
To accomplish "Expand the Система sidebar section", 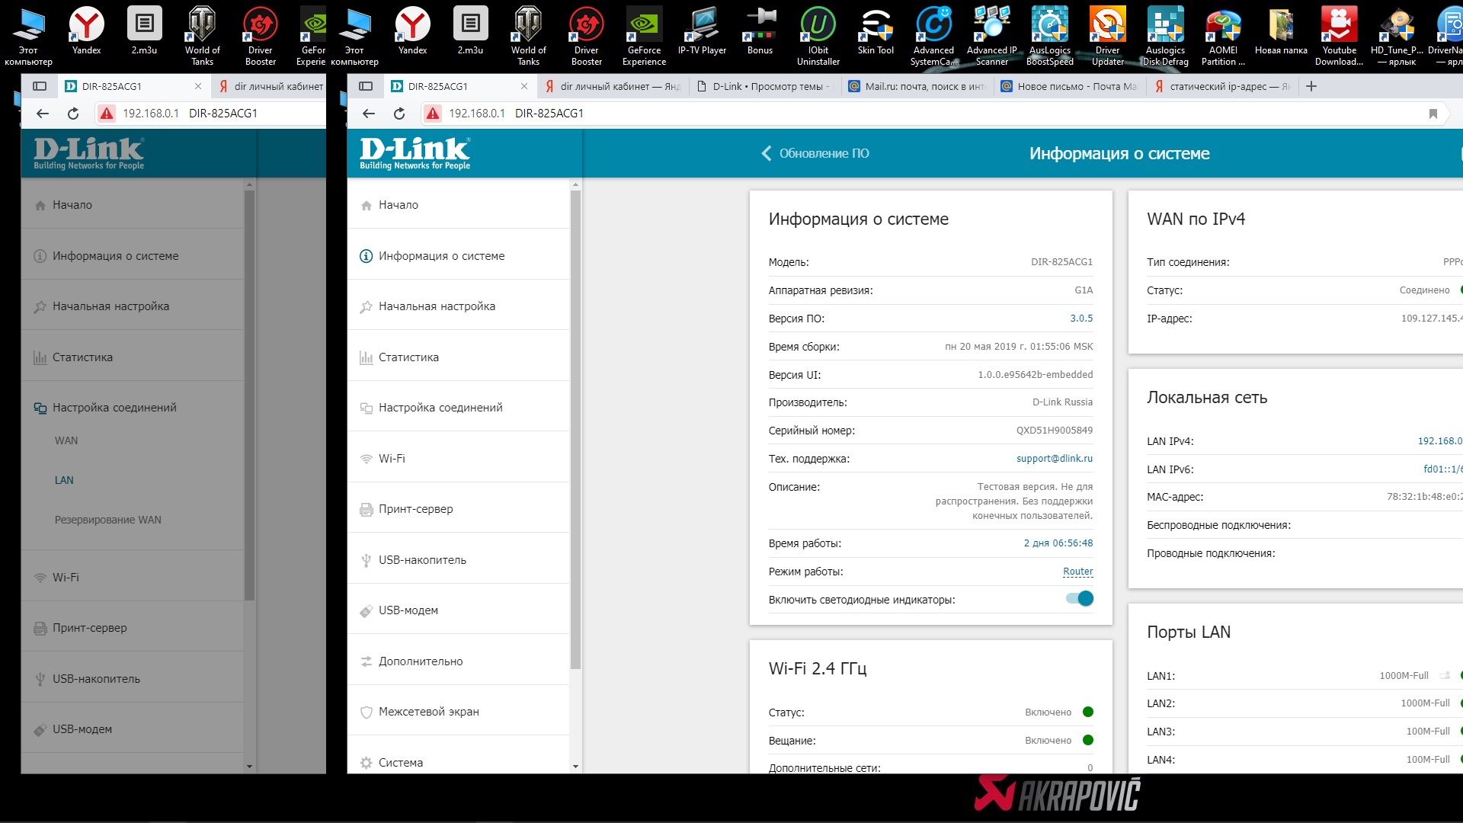I will tap(401, 762).
